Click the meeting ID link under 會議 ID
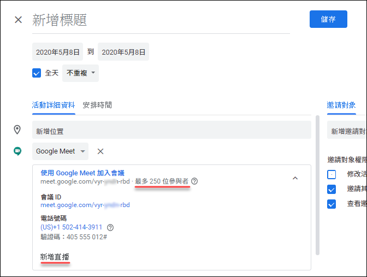The height and width of the screenshot is (277, 367). click(85, 205)
